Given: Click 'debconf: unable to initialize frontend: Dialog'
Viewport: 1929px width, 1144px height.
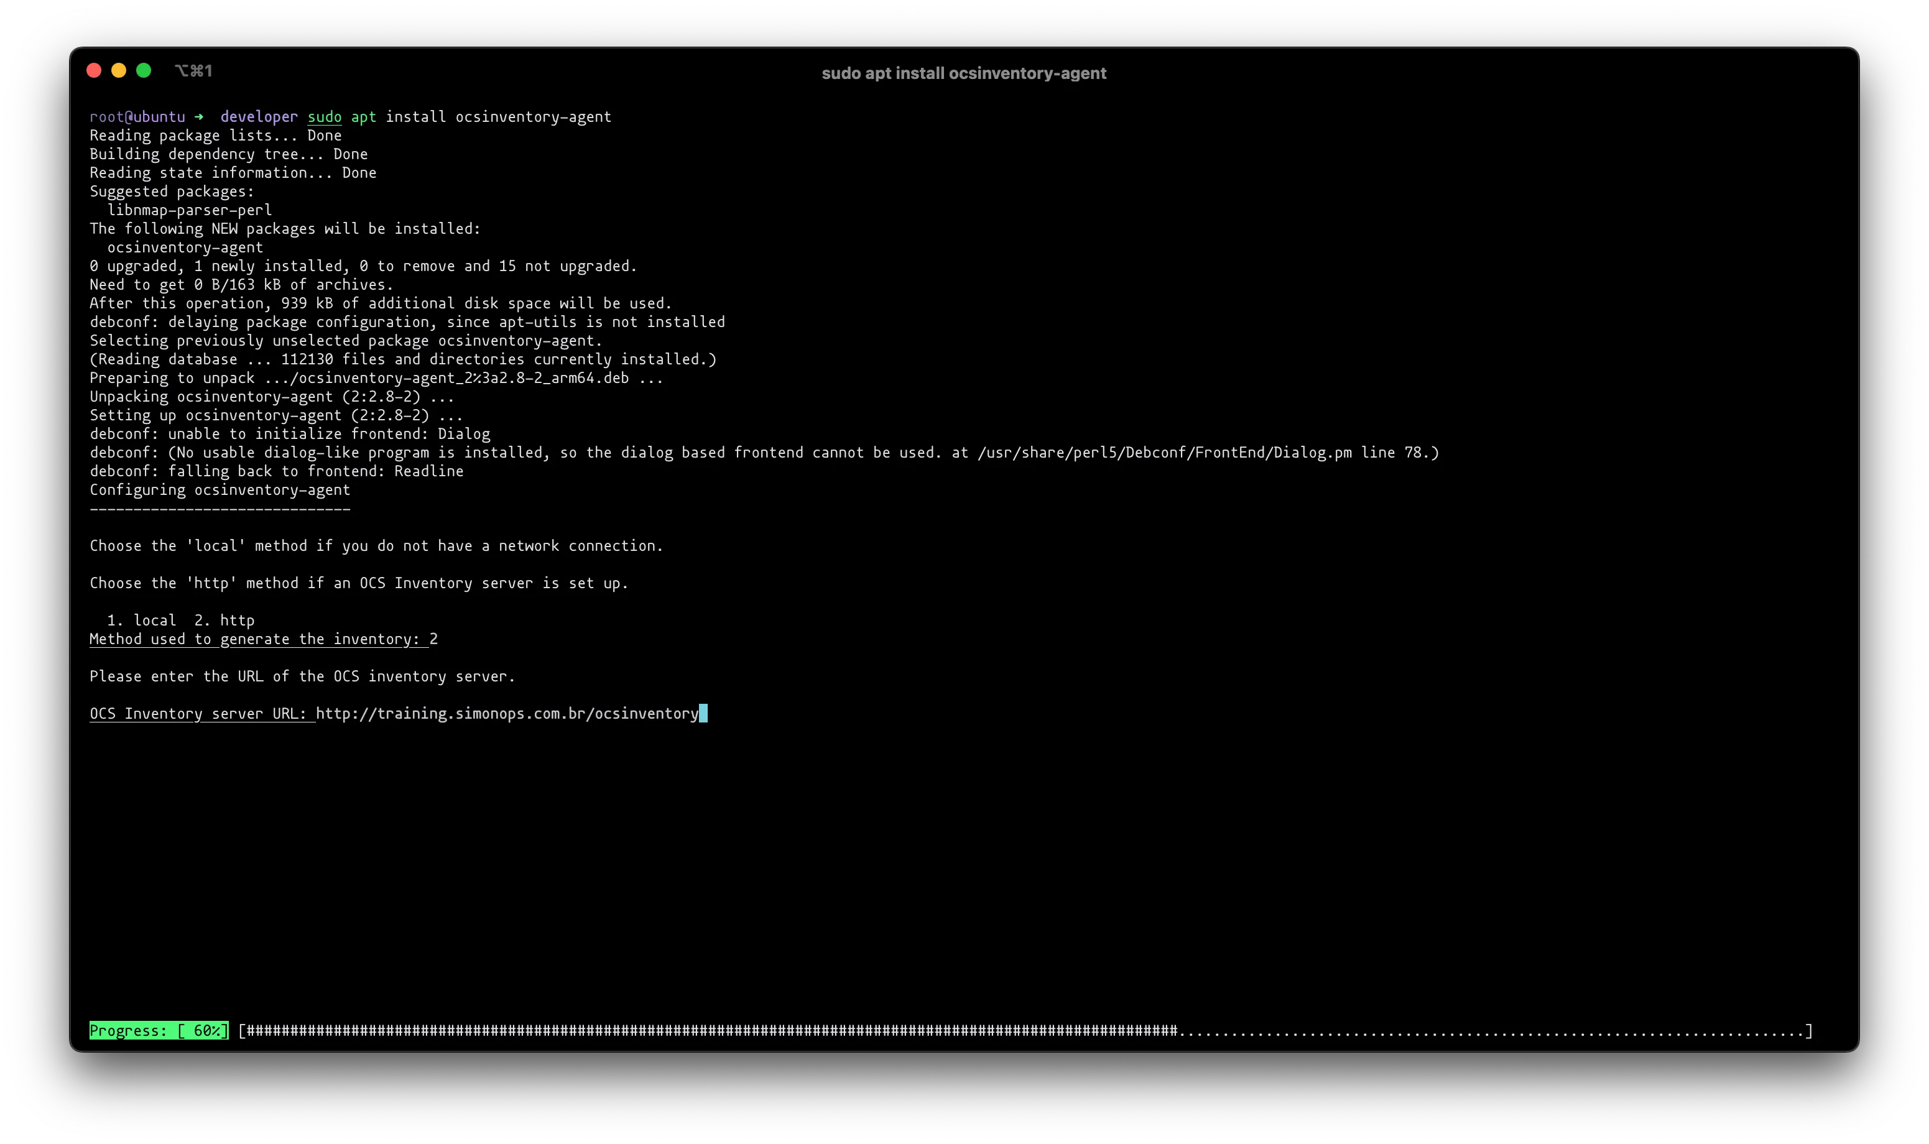Looking at the screenshot, I should [x=290, y=434].
